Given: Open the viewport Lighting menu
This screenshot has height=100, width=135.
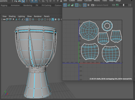Looking at the screenshot, I should pyautogui.click(x=21, y=16).
